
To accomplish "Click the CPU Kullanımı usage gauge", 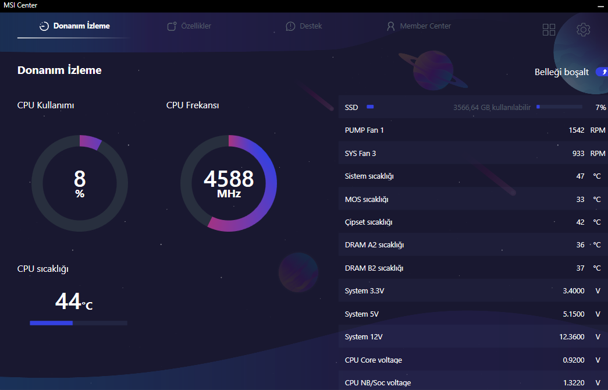I will 80,183.
